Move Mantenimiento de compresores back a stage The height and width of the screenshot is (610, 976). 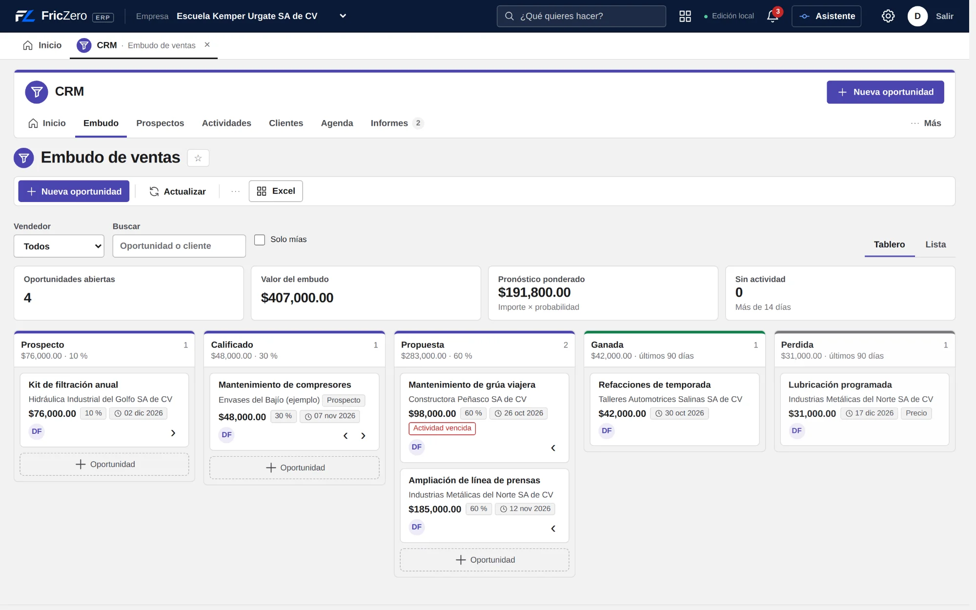tap(346, 436)
